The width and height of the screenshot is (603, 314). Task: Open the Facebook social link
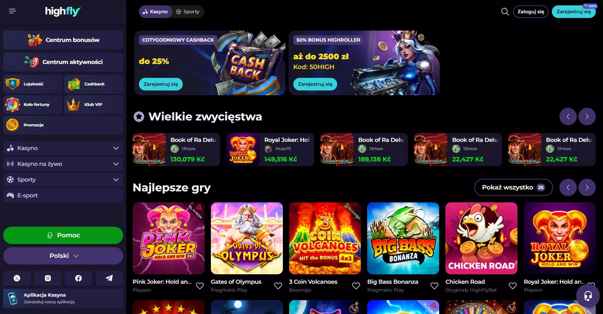point(78,278)
